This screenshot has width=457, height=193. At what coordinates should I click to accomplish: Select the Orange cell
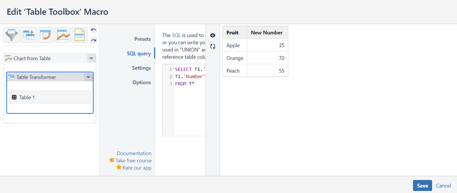pyautogui.click(x=235, y=58)
